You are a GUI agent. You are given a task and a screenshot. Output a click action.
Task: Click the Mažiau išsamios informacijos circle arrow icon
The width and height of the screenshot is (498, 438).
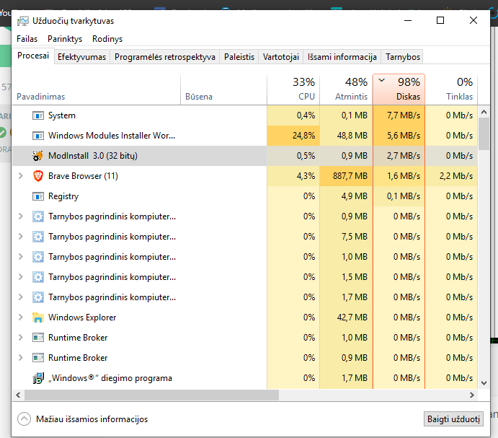[24, 419]
